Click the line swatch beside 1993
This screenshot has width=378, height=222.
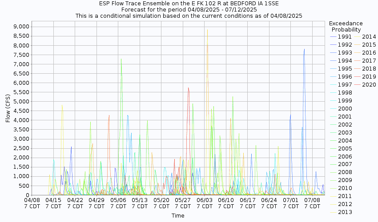point(333,53)
